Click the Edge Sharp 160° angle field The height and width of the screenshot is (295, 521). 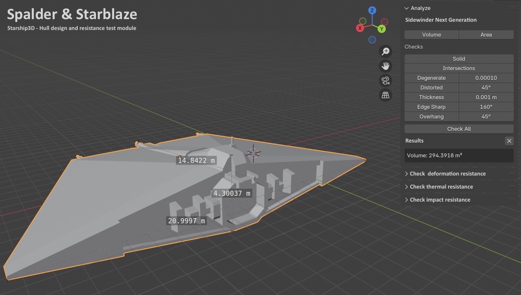tap(486, 107)
